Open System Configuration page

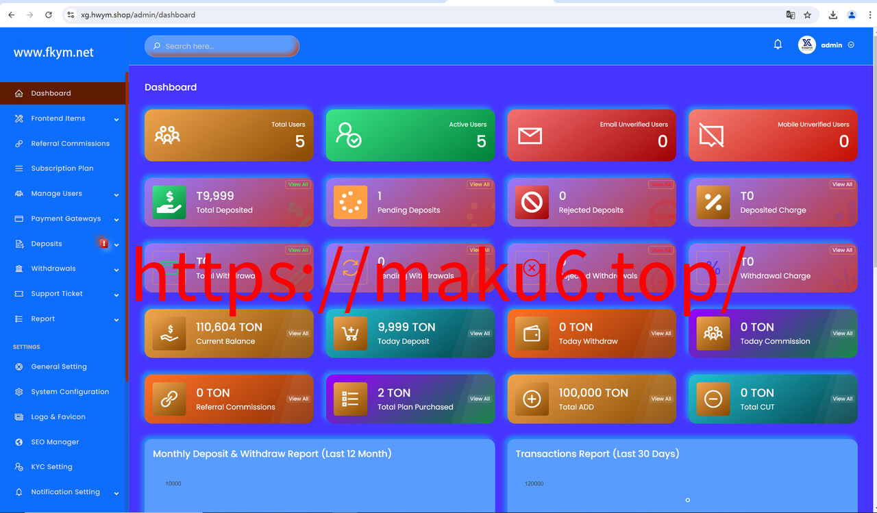(x=63, y=392)
